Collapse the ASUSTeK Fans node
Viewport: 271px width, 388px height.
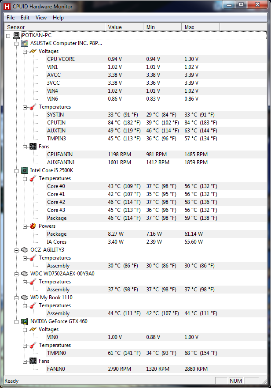pyautogui.click(x=25, y=147)
